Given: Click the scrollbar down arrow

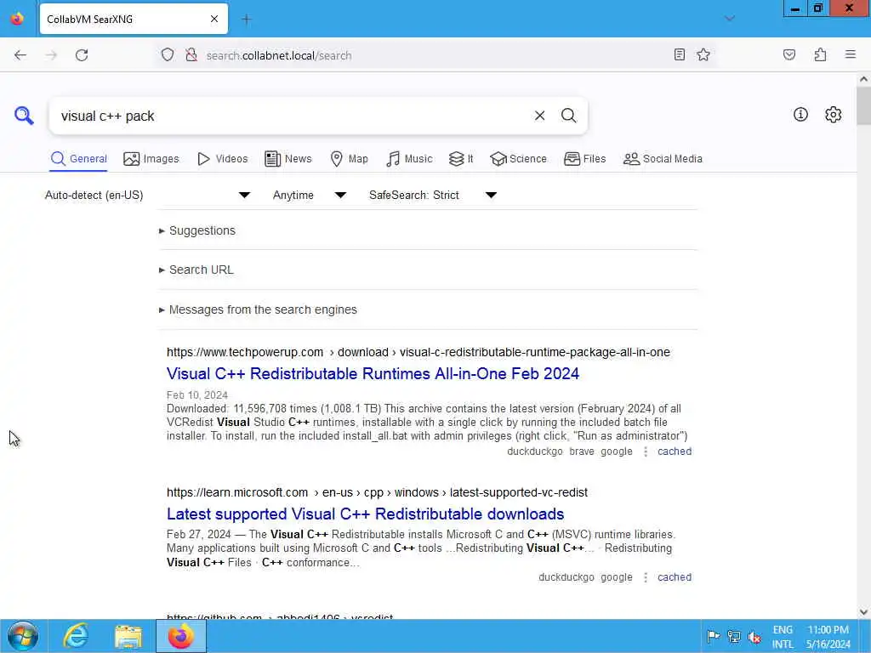Looking at the screenshot, I should tap(863, 612).
